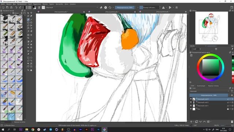234x132 pixels.
Task: Toggle Eraser mode in top toolbar
Action: [101, 7]
